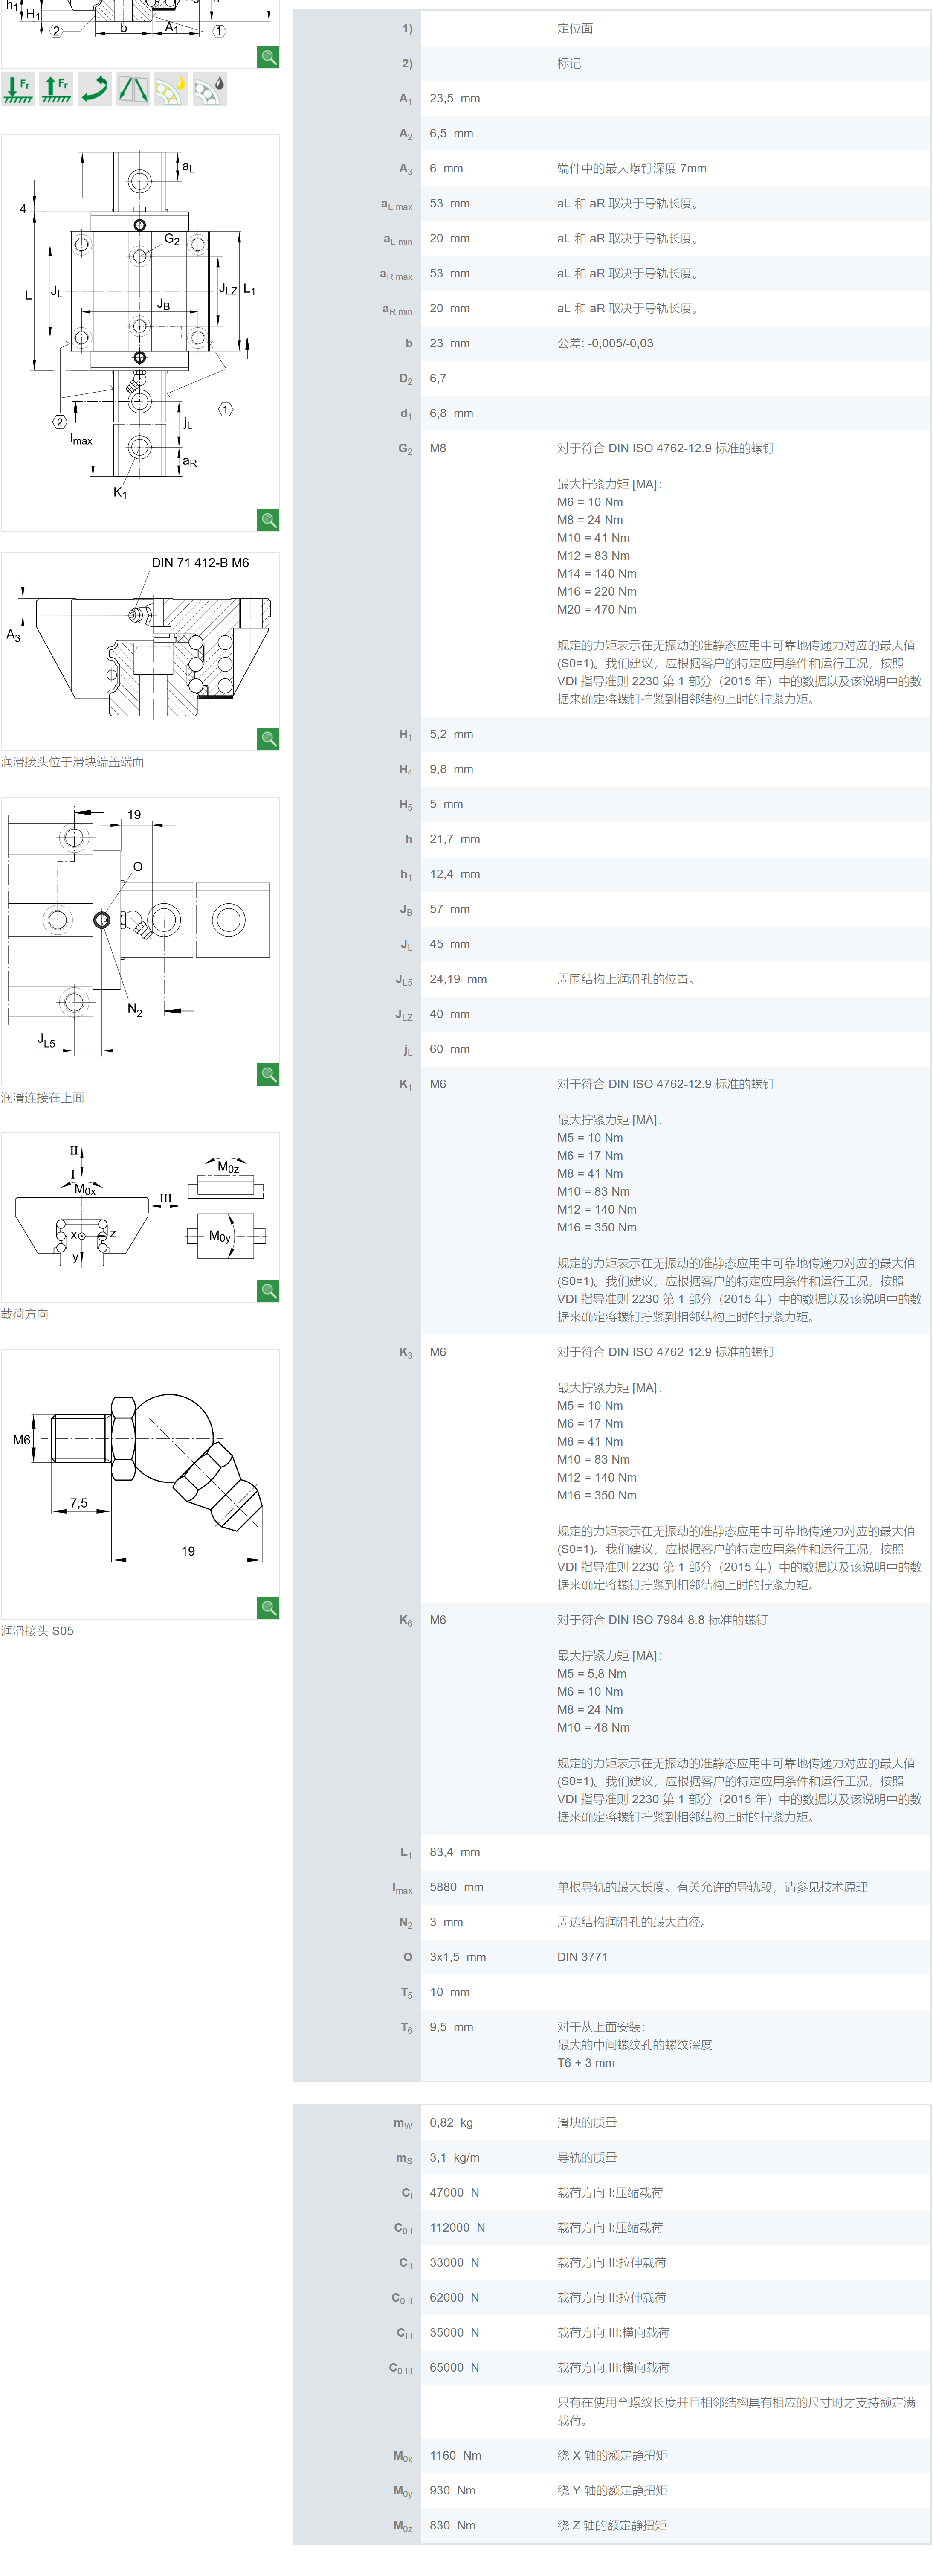Click the 定位面 label in row 1)
Image resolution: width=933 pixels, height=2576 pixels.
tap(575, 29)
